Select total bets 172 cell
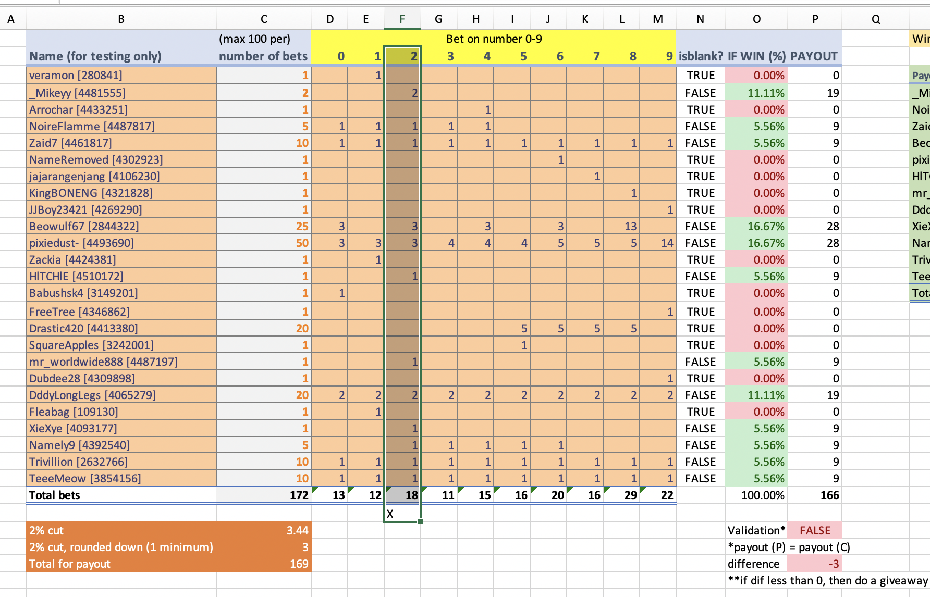 tap(264, 495)
